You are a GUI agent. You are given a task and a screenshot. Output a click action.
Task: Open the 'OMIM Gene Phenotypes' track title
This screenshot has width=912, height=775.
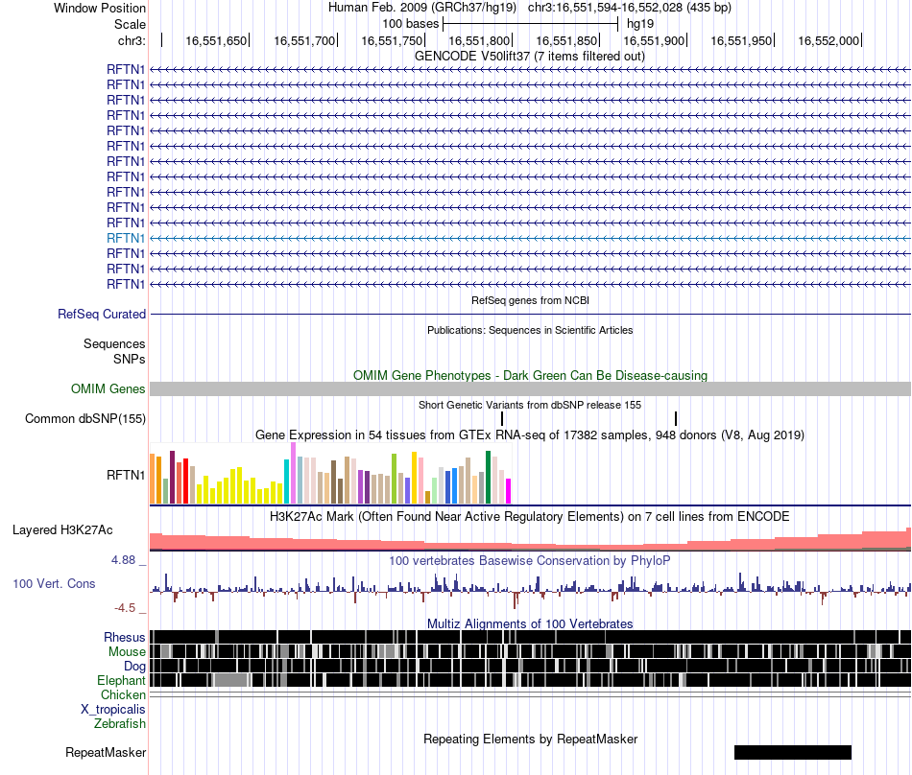[530, 375]
